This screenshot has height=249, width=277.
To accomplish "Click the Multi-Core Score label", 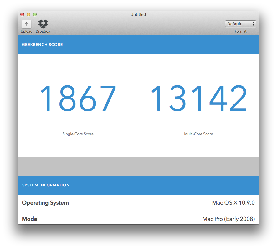I will tap(198, 134).
